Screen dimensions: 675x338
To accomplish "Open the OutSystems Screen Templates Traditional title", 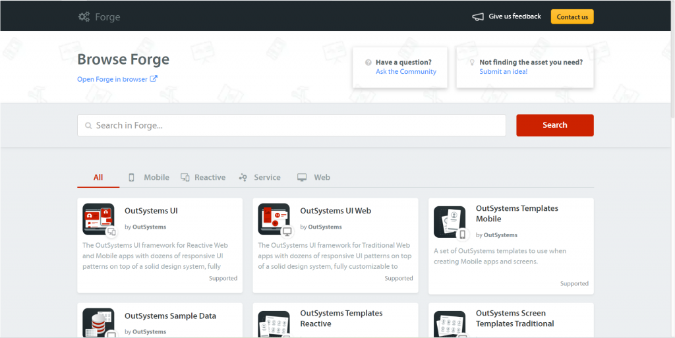I will click(x=515, y=318).
